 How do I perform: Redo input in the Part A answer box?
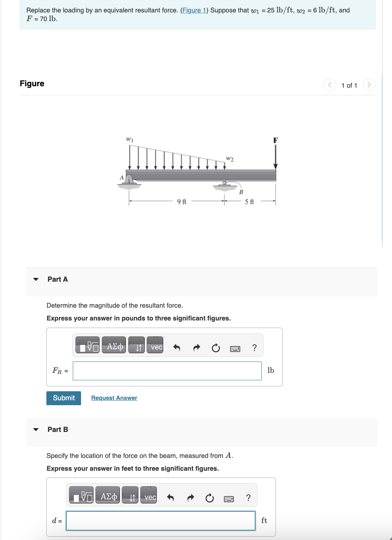pyautogui.click(x=196, y=348)
